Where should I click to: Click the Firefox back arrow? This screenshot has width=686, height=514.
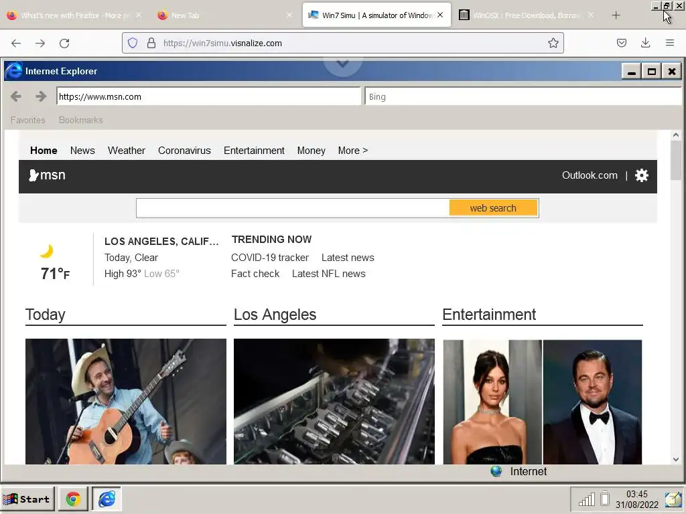16,43
